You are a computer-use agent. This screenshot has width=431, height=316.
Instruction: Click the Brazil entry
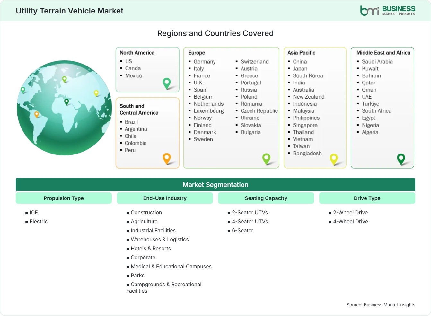tap(131, 122)
